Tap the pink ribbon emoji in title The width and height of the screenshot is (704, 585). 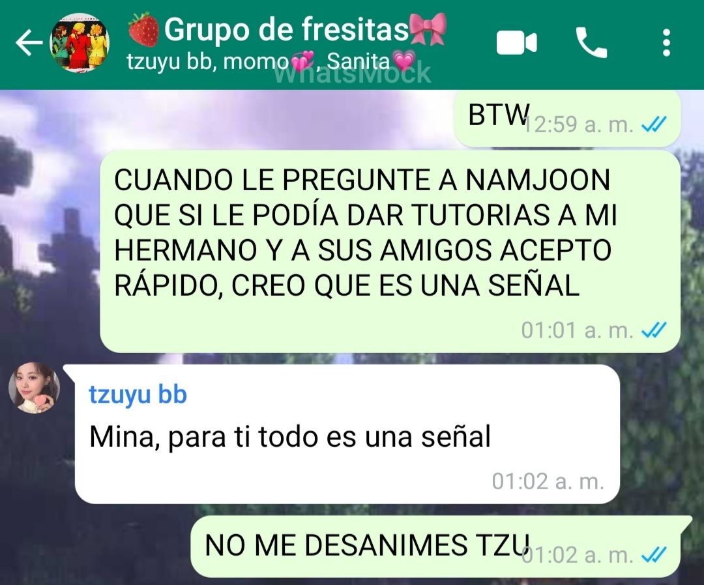(x=428, y=29)
